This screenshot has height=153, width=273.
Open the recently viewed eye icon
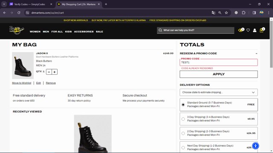tap(241, 30)
